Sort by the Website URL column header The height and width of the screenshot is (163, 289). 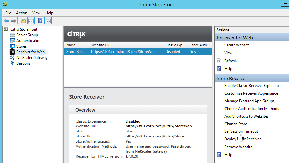point(126,45)
